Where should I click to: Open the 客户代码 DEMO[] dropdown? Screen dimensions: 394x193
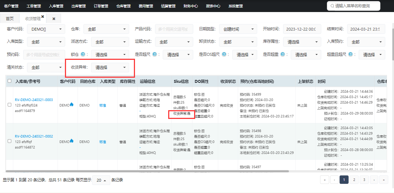tap(46, 29)
